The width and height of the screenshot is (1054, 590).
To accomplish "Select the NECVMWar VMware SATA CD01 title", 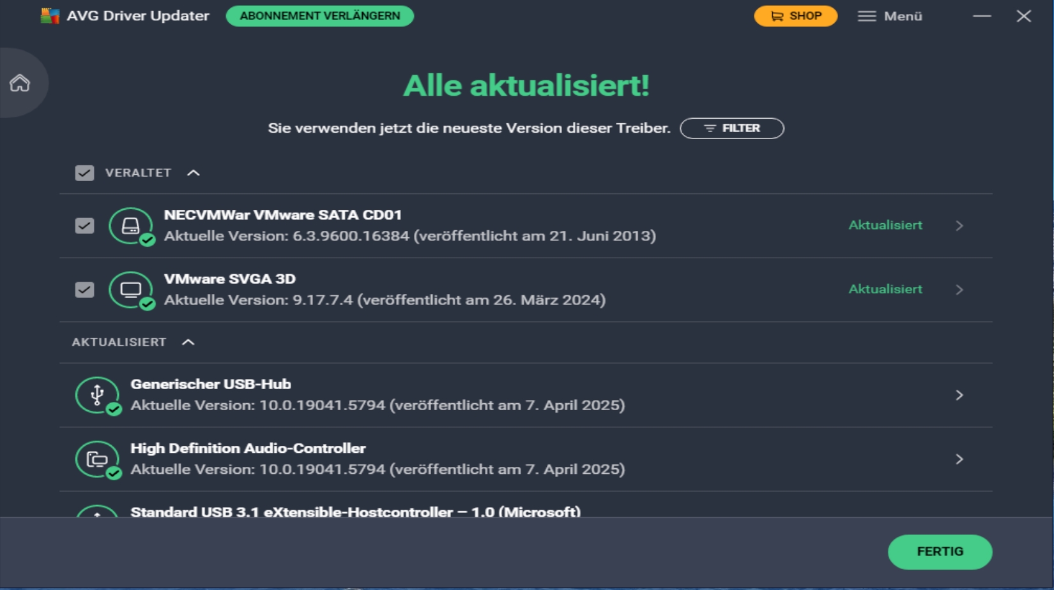I will pos(283,215).
